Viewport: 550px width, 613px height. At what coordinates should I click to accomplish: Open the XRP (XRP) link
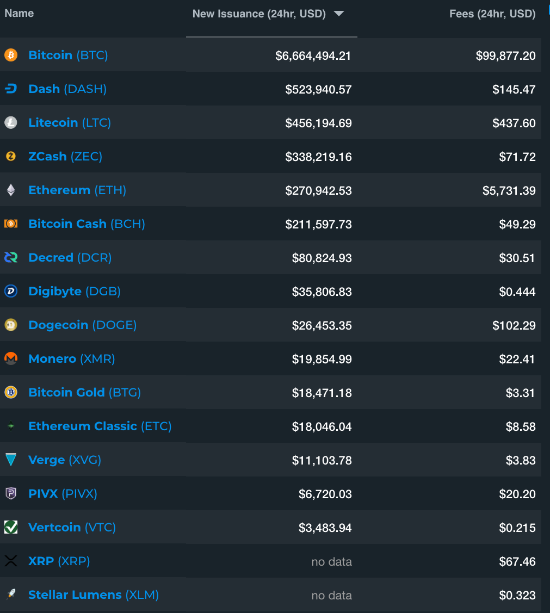click(x=59, y=561)
